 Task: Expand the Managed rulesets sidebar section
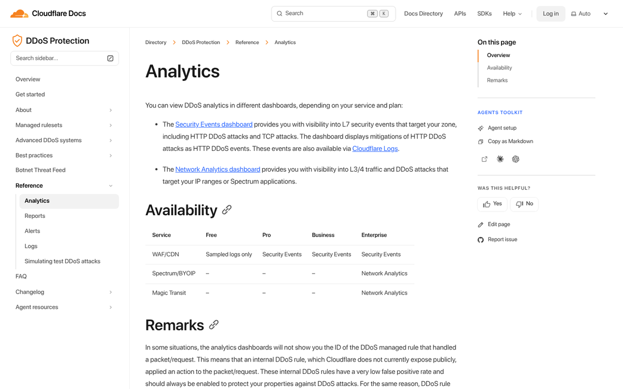pyautogui.click(x=111, y=125)
